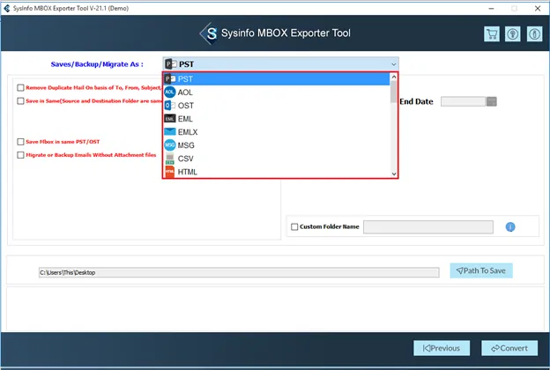Minimize the MBOX Exporter window
The image size is (550, 370).
[x=491, y=9]
